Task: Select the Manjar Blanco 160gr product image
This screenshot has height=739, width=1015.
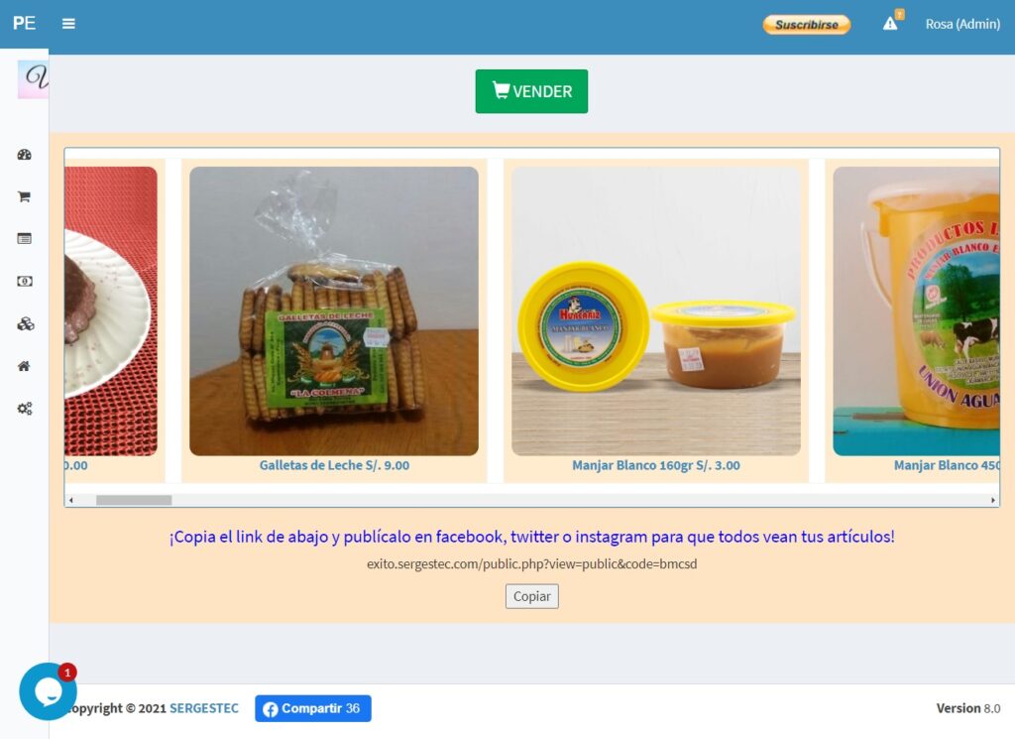Action: 656,311
